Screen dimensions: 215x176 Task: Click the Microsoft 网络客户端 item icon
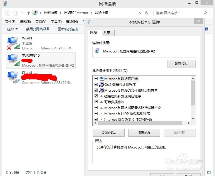(x=102, y=79)
